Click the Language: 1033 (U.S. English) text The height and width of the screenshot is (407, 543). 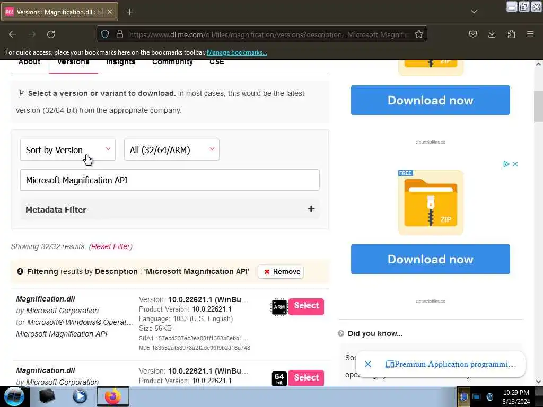click(x=186, y=318)
